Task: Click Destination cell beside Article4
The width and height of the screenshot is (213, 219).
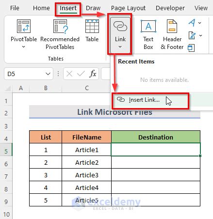Action: pyautogui.click(x=156, y=188)
